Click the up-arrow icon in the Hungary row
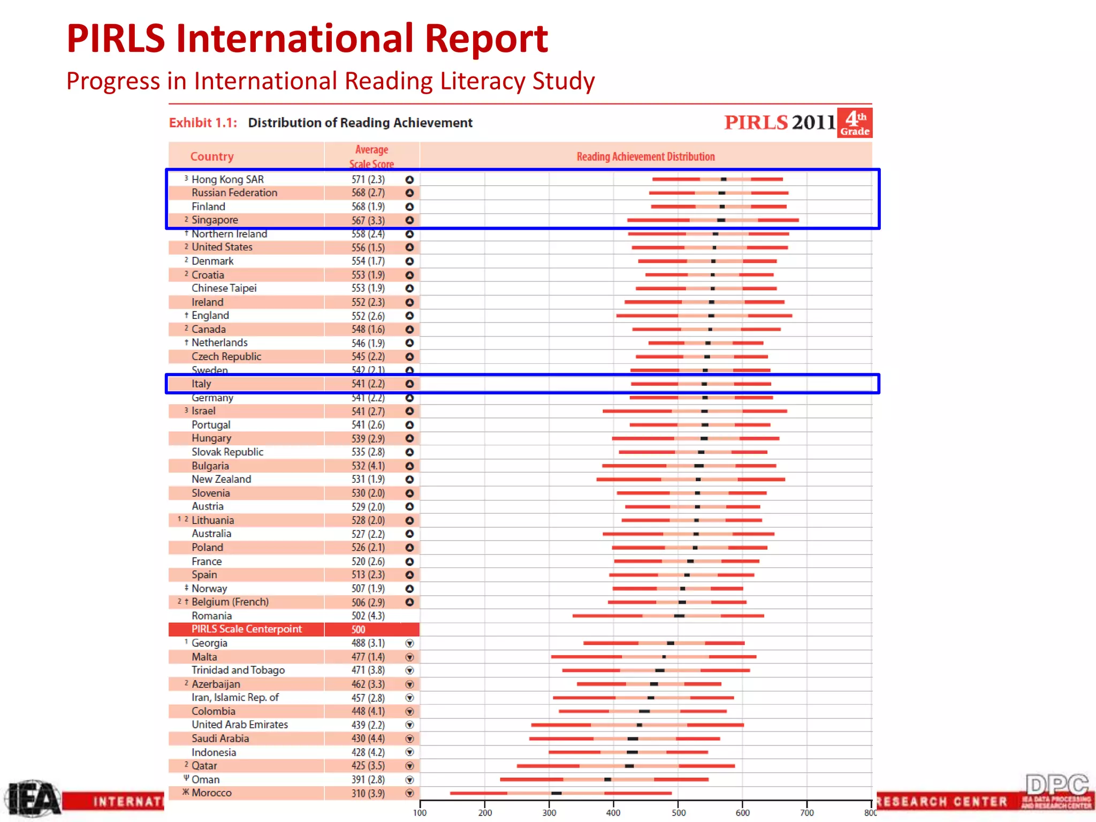The image size is (1096, 822). pyautogui.click(x=409, y=438)
